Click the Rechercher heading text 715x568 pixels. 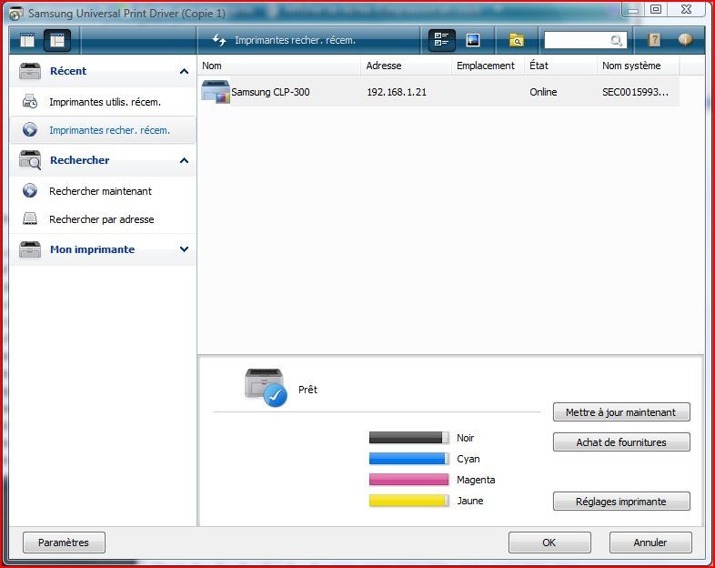tap(80, 160)
